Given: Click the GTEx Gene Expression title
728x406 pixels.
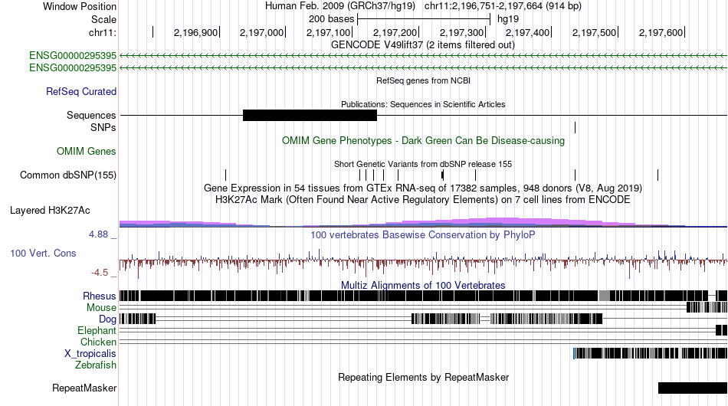Looking at the screenshot, I should point(423,188).
